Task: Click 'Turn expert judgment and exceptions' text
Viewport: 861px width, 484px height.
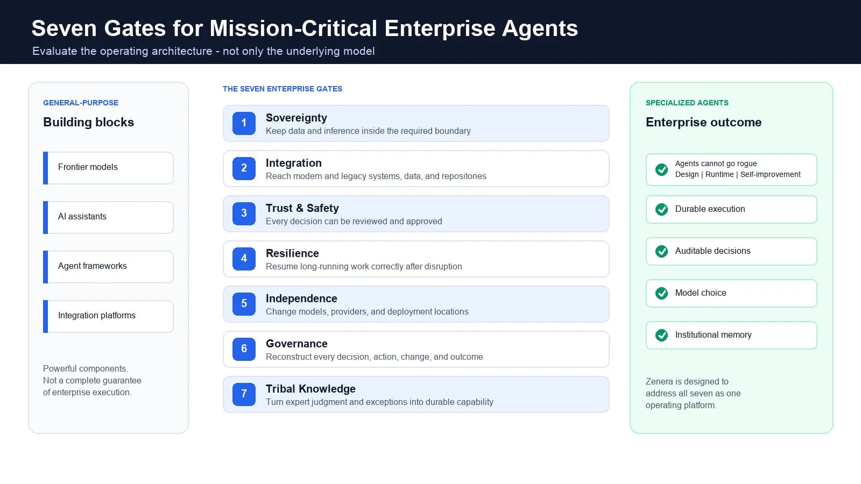Action: point(379,402)
